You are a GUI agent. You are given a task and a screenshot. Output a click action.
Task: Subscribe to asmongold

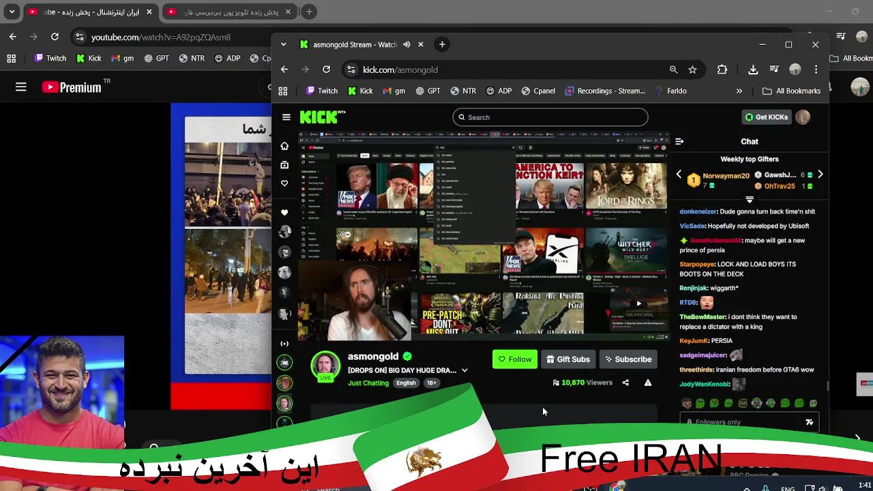click(627, 359)
